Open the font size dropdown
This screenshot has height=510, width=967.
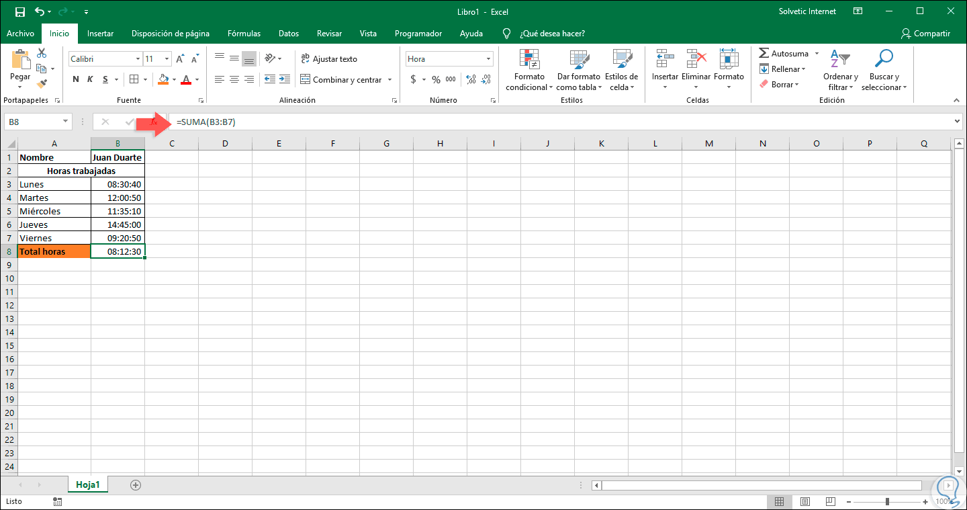167,59
